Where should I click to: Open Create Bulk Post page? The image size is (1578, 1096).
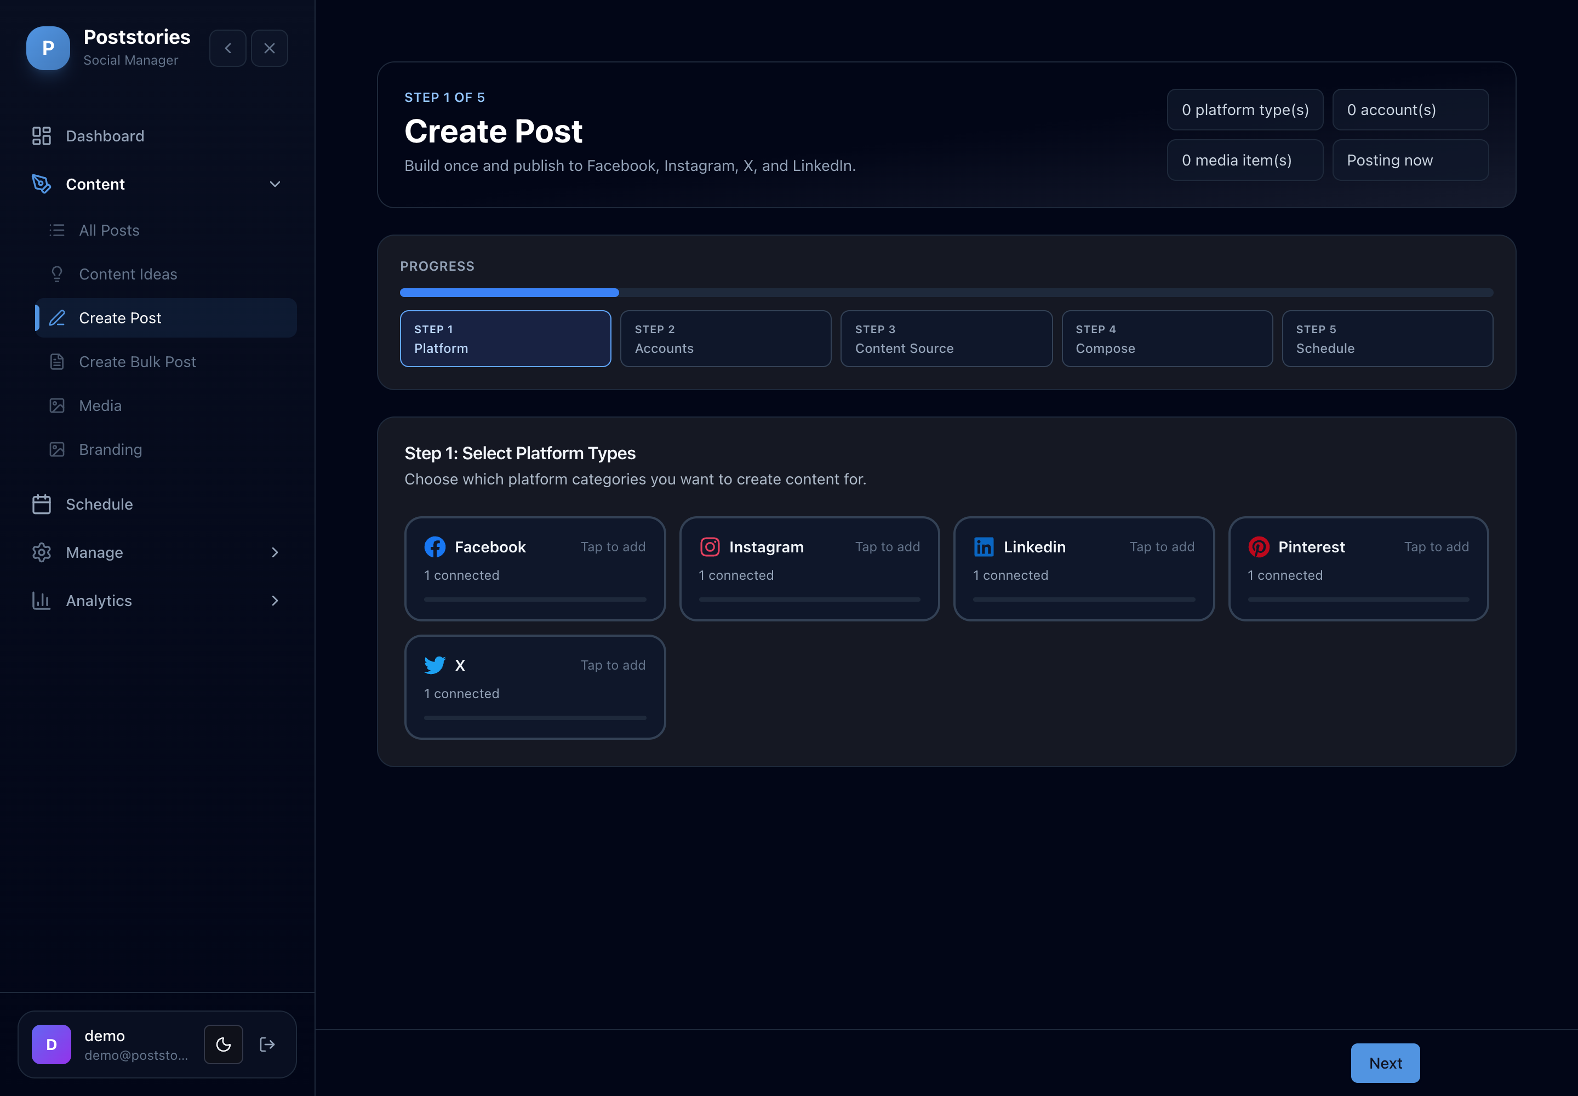pos(165,362)
